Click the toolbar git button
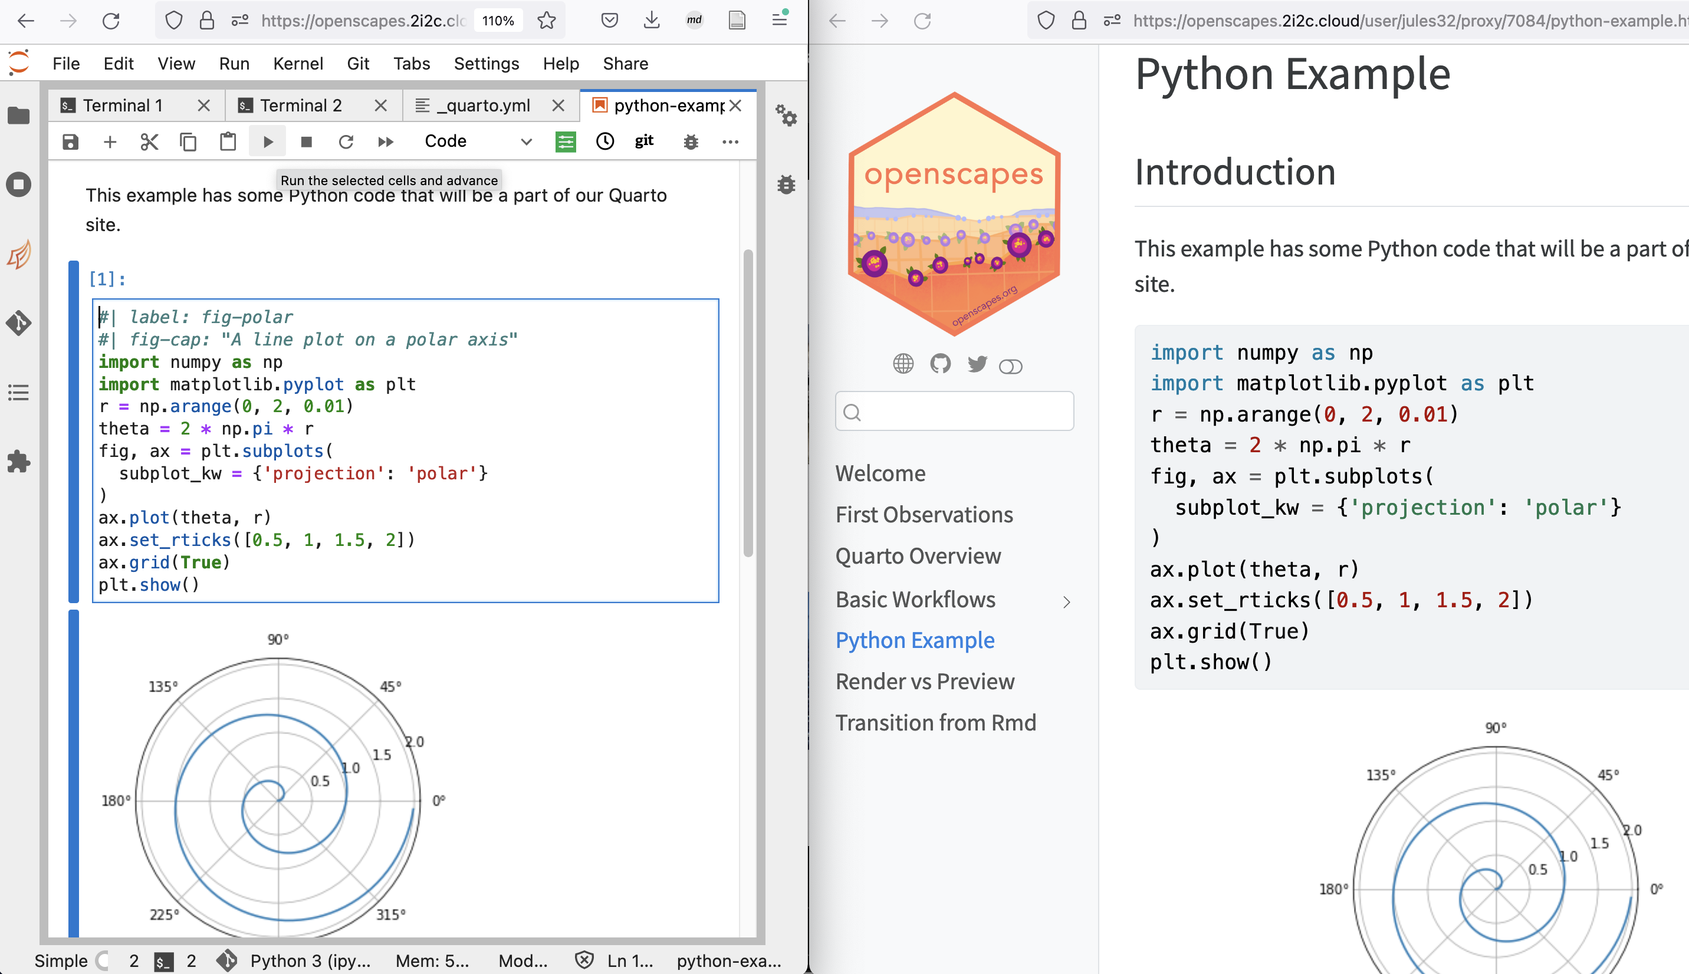This screenshot has width=1689, height=974. tap(643, 141)
